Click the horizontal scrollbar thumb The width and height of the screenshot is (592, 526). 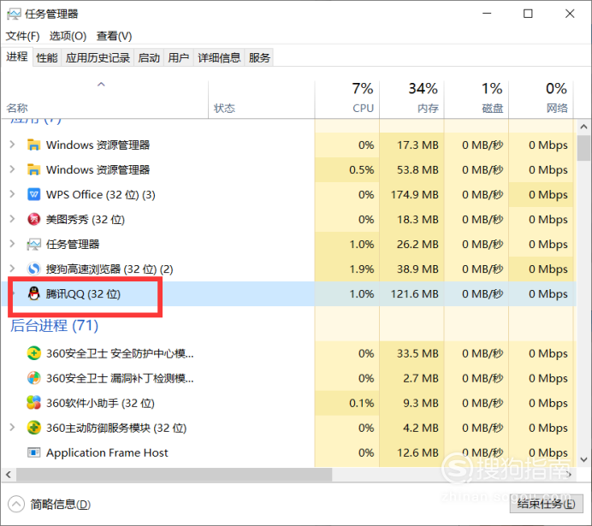174,475
